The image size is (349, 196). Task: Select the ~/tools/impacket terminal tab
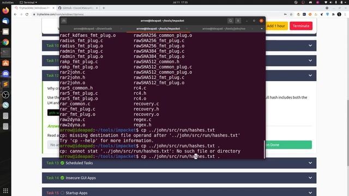pos(158,29)
